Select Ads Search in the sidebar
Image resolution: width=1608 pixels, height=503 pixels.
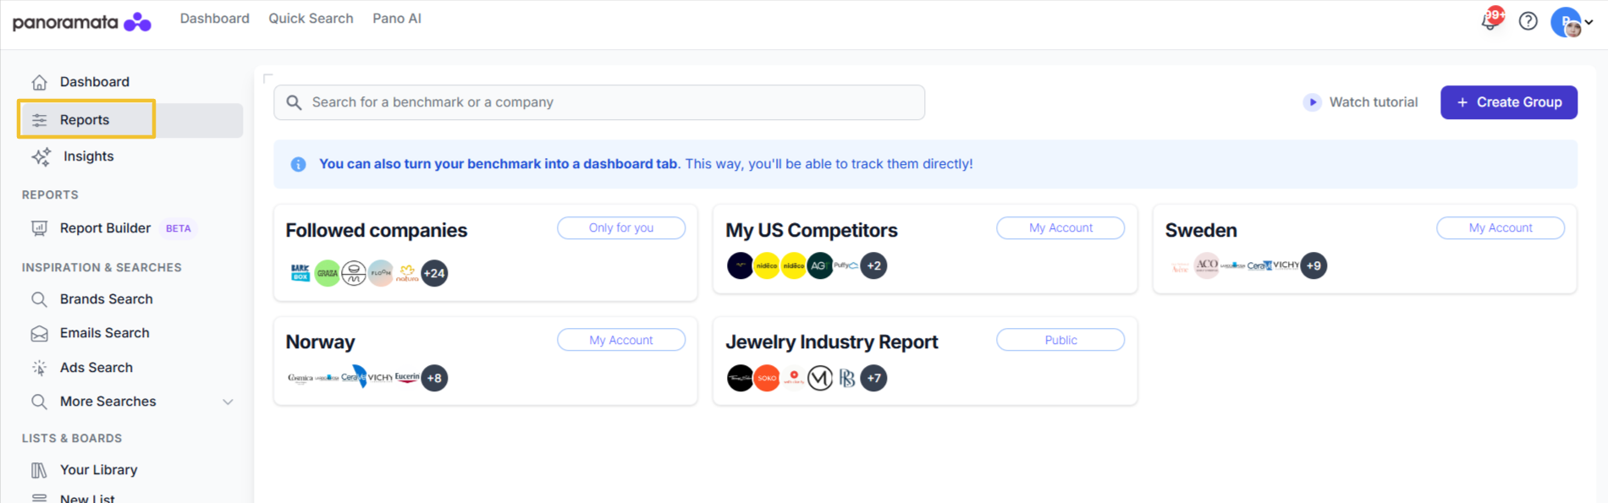click(x=96, y=368)
